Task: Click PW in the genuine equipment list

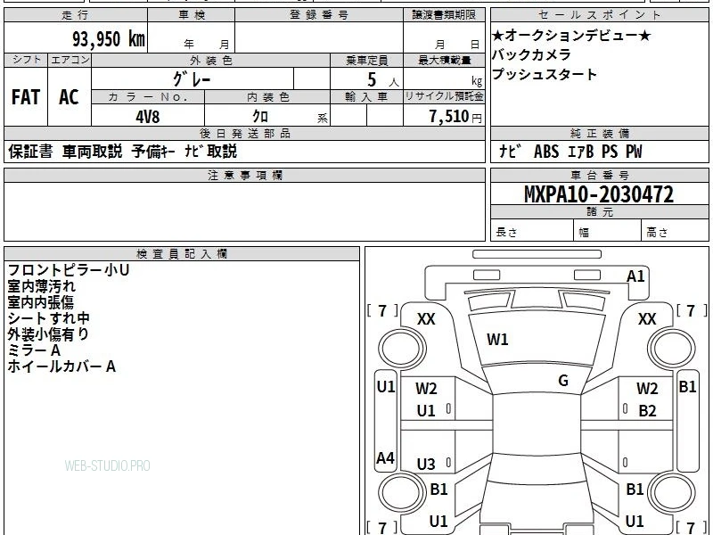Action: pos(634,152)
